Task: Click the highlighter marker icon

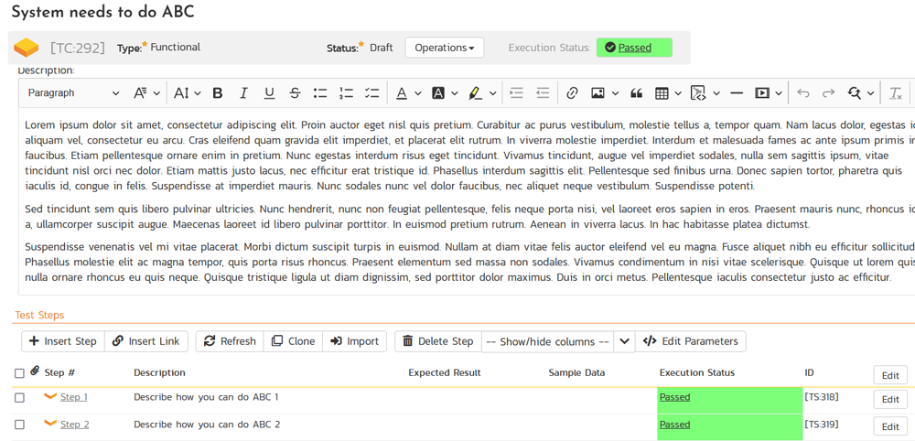Action: (475, 92)
